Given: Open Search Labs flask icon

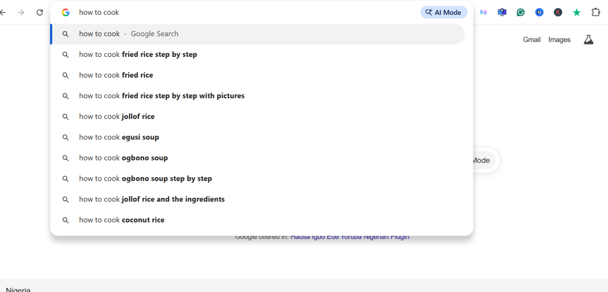Looking at the screenshot, I should (588, 40).
